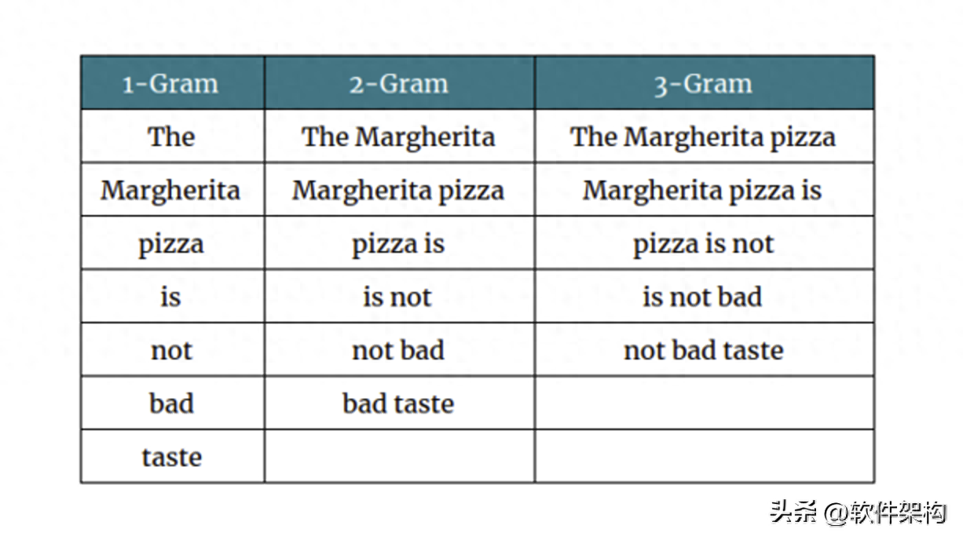Click the 'bad taste' cell

tap(400, 403)
